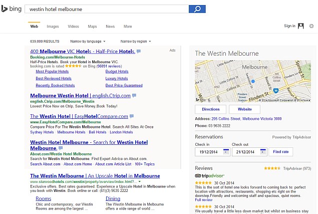Image resolution: width=318 pixels, height=214 pixels.
Task: Open Most Popular Hotels sublink
Action: click(x=52, y=72)
